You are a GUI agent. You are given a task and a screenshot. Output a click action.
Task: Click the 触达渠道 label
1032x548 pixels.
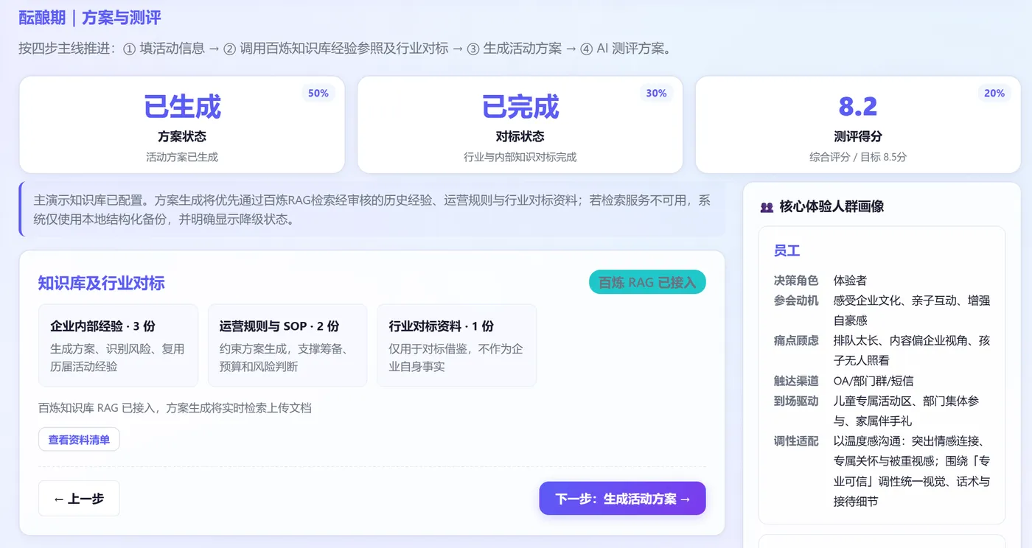pos(796,381)
